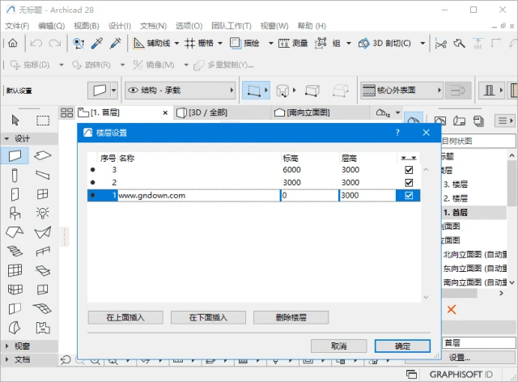The image size is (518, 382).
Task: Collapse the Design toolbox section
Action: pyautogui.click(x=6, y=138)
